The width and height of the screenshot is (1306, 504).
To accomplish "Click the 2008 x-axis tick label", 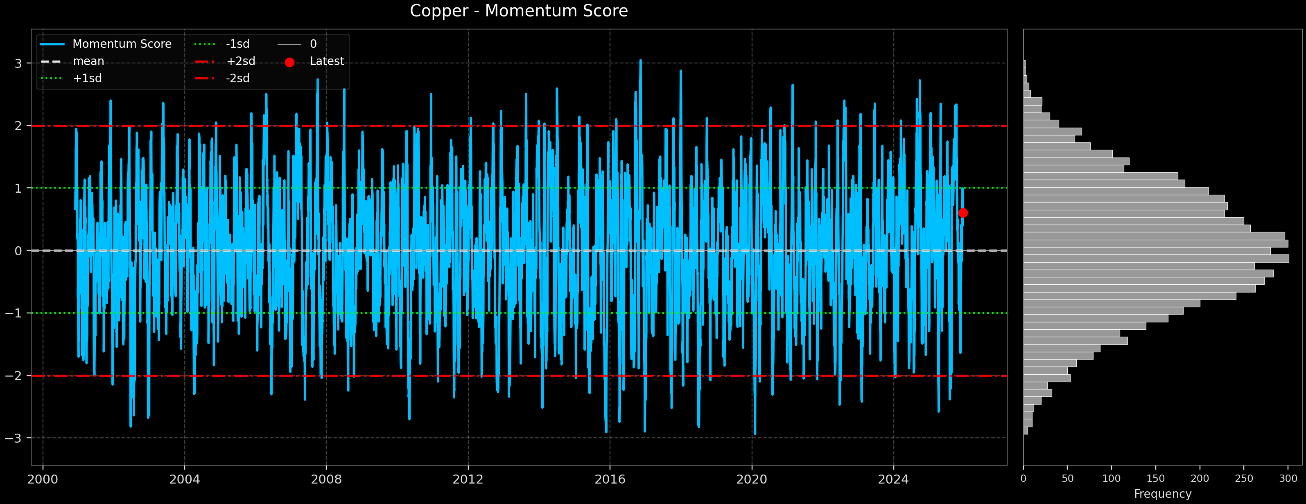I will pyautogui.click(x=326, y=479).
